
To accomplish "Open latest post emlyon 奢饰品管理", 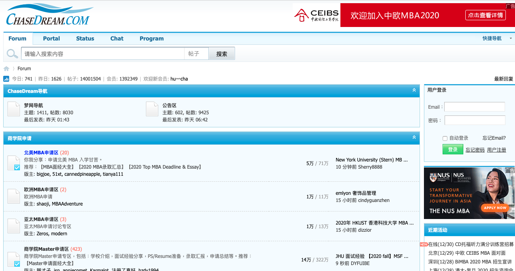I will coord(356,193).
